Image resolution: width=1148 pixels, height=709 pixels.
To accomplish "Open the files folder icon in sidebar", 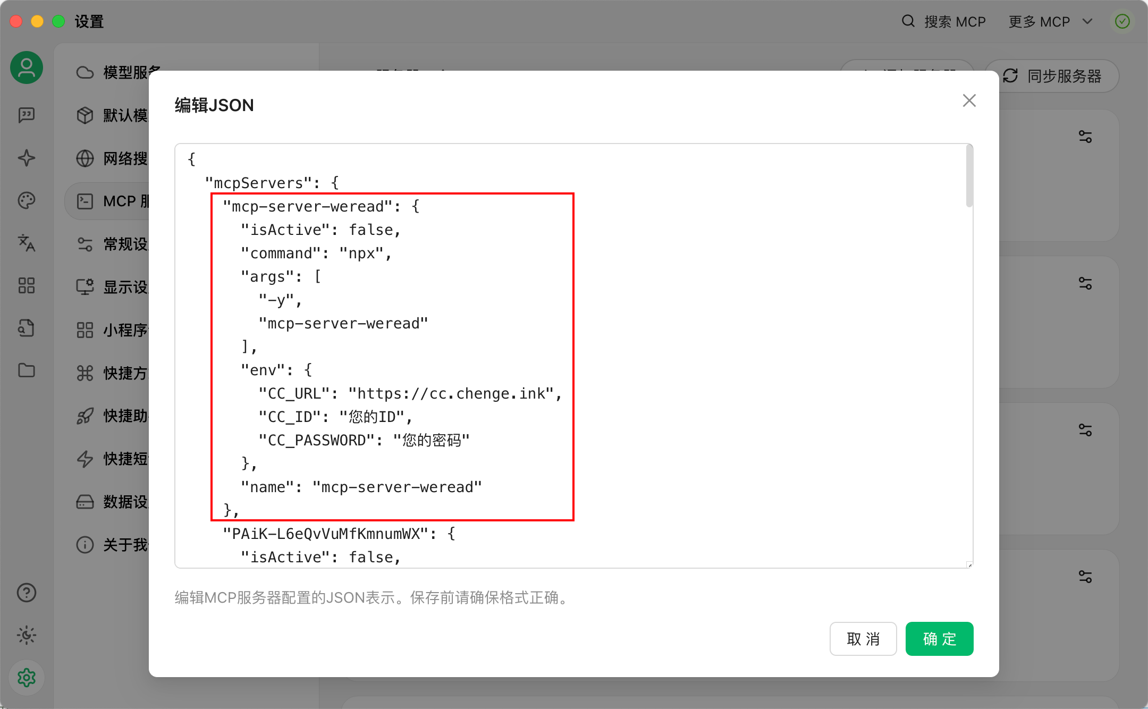I will [x=27, y=370].
